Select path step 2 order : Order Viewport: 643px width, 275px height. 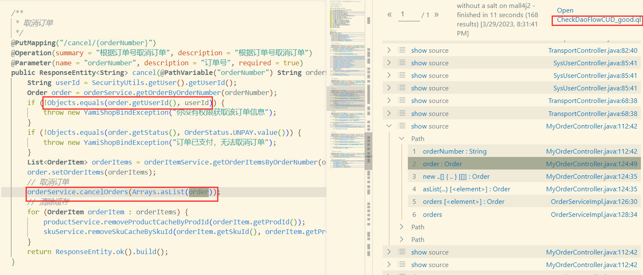point(442,164)
